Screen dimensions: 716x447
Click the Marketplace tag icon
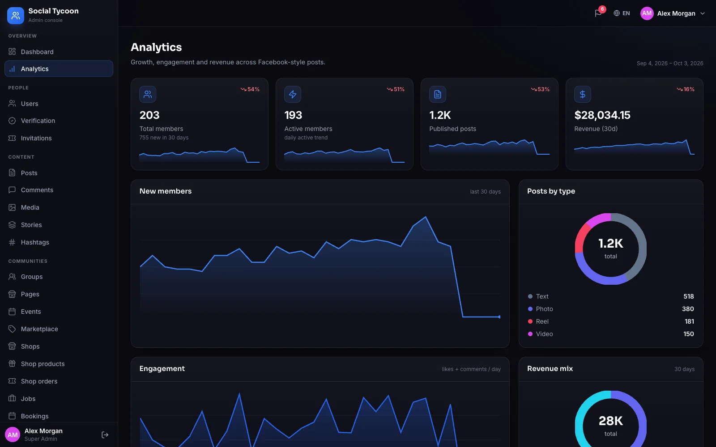[x=12, y=329]
